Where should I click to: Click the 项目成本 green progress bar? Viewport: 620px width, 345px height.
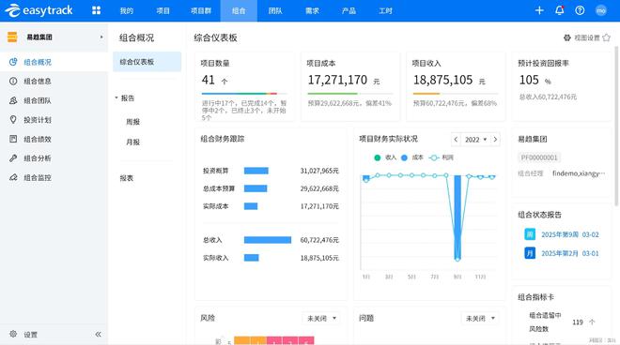pos(333,94)
